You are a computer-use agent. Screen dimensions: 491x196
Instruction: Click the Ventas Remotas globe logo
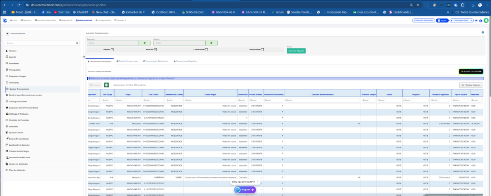coord(5,20)
